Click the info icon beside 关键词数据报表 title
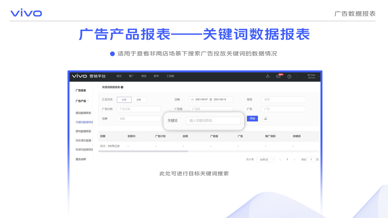 122,87
